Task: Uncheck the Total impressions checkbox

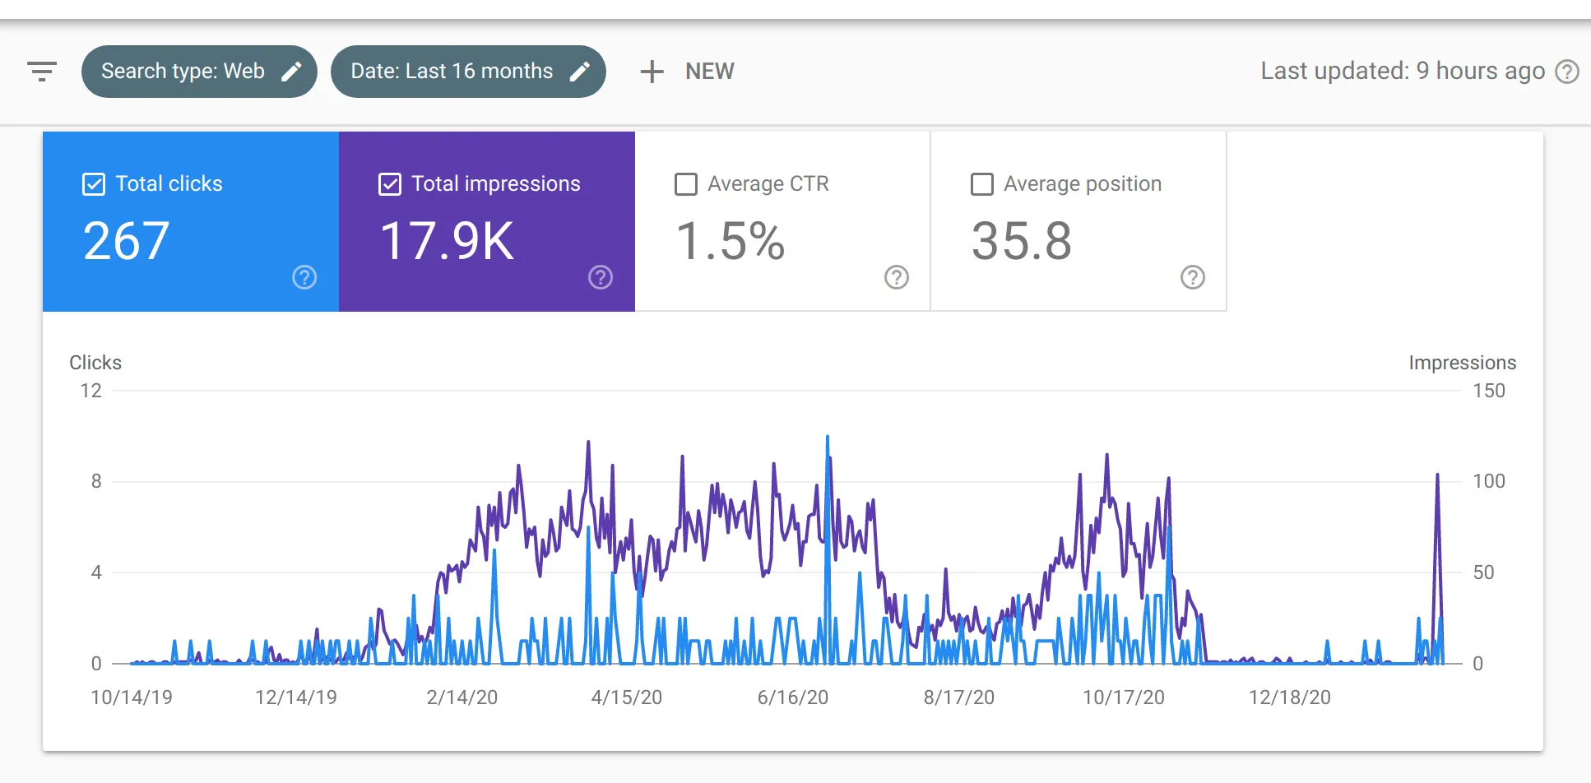Action: pyautogui.click(x=390, y=184)
